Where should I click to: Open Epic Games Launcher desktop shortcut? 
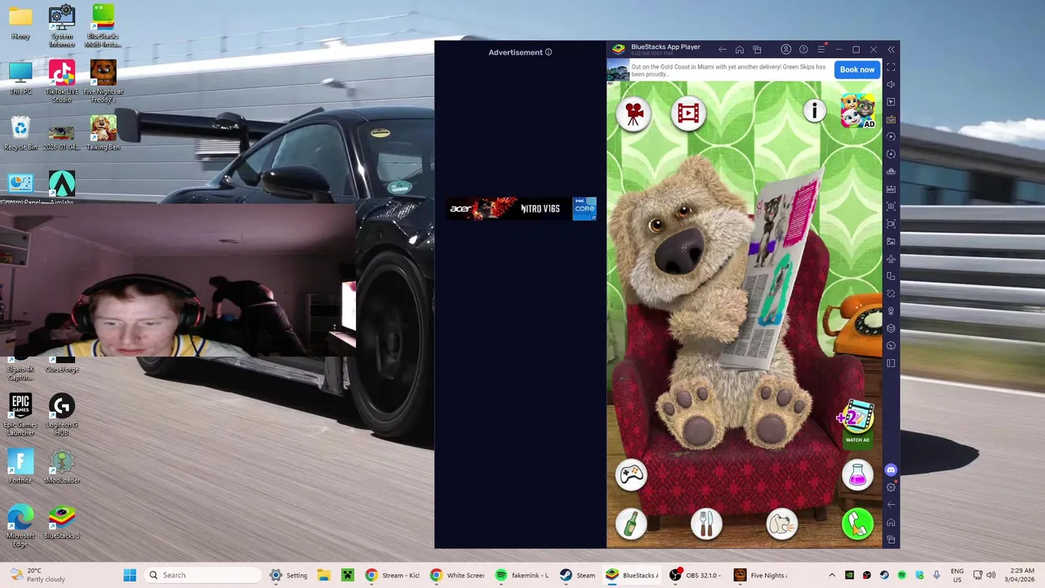pos(20,415)
